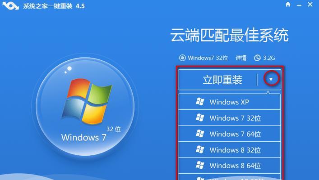Click the home icon in the title bar
The image size is (319, 180).
288,4
